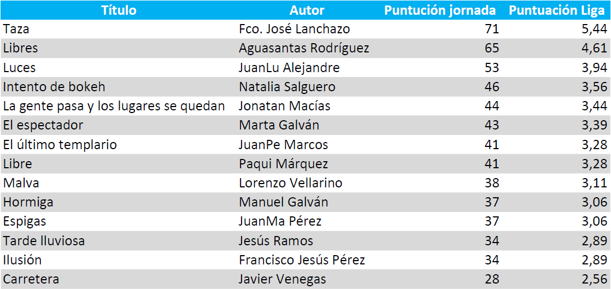Click the El espectador title cell
This screenshot has width=611, height=289.
click(43, 125)
